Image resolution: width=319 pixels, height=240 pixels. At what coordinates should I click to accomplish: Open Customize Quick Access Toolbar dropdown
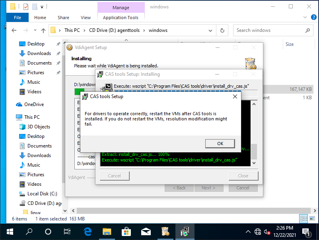pos(42,7)
